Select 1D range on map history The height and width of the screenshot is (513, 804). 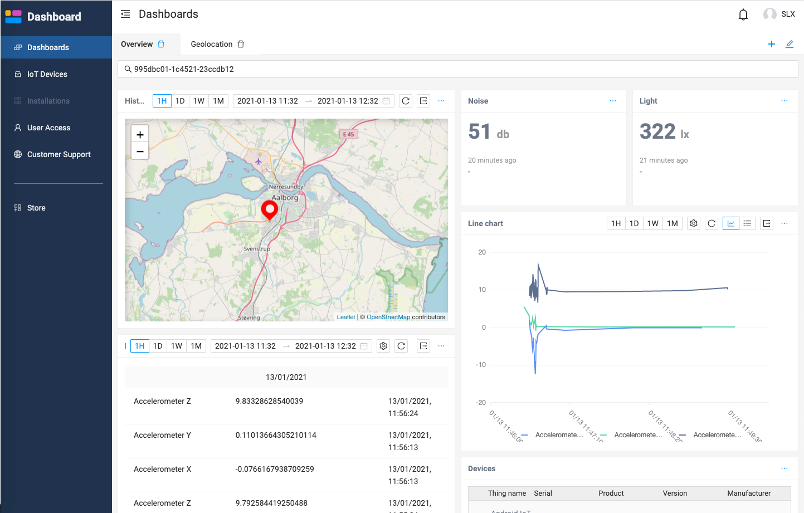[180, 101]
